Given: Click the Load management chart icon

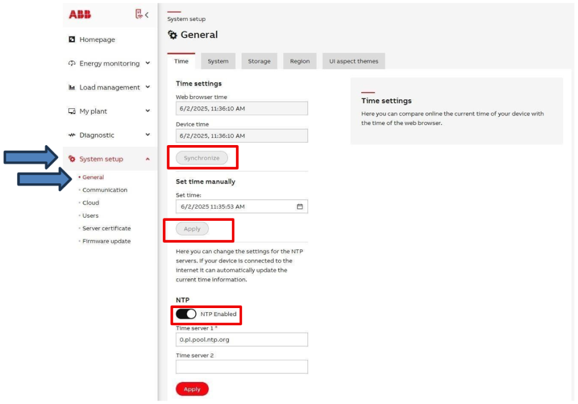Looking at the screenshot, I should point(72,87).
